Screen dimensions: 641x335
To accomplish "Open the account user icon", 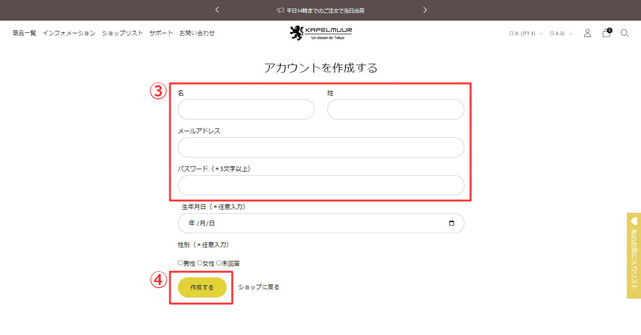I will pyautogui.click(x=587, y=33).
